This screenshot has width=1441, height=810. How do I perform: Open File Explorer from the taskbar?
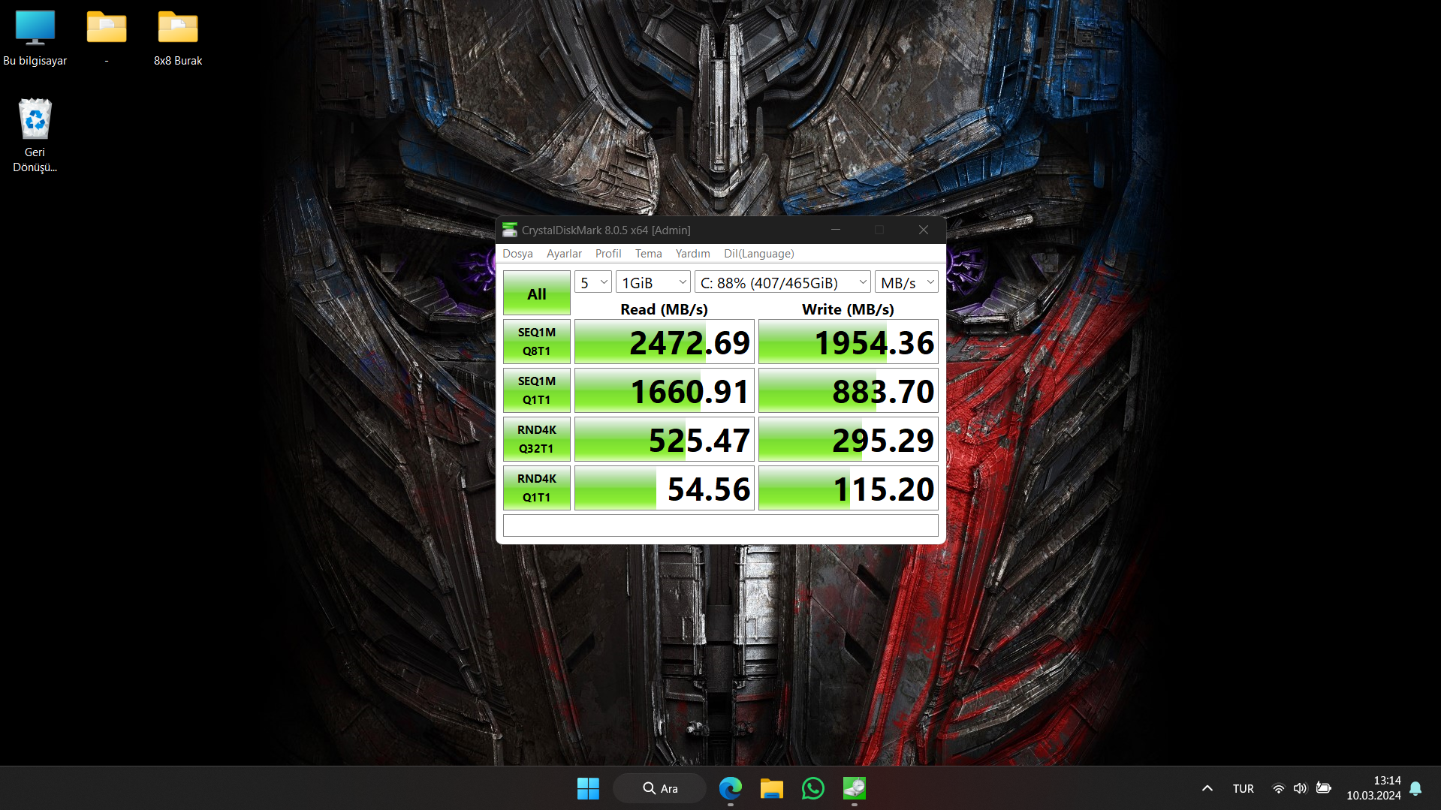point(771,788)
